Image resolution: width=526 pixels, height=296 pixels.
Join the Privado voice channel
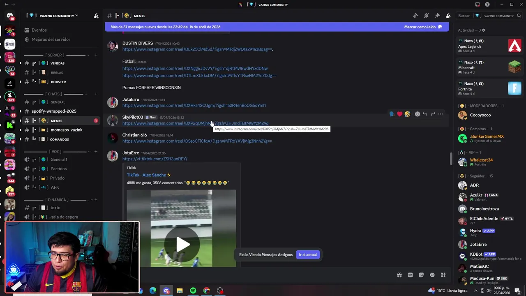(62, 178)
